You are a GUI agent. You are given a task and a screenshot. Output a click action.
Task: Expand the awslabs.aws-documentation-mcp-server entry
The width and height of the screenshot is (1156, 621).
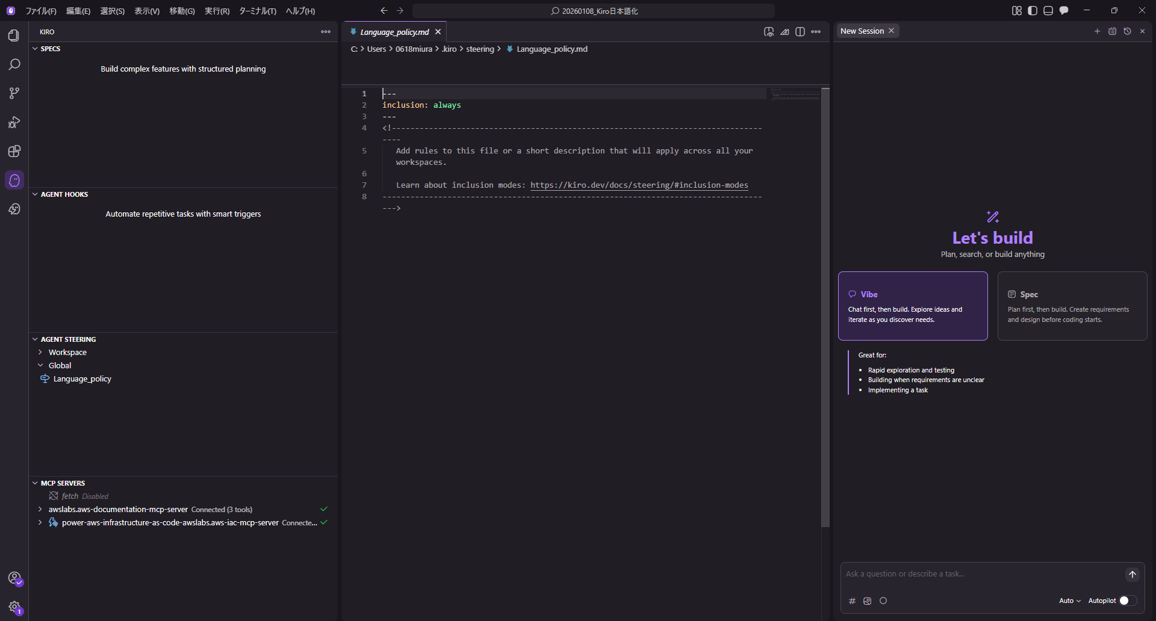[x=118, y=510]
